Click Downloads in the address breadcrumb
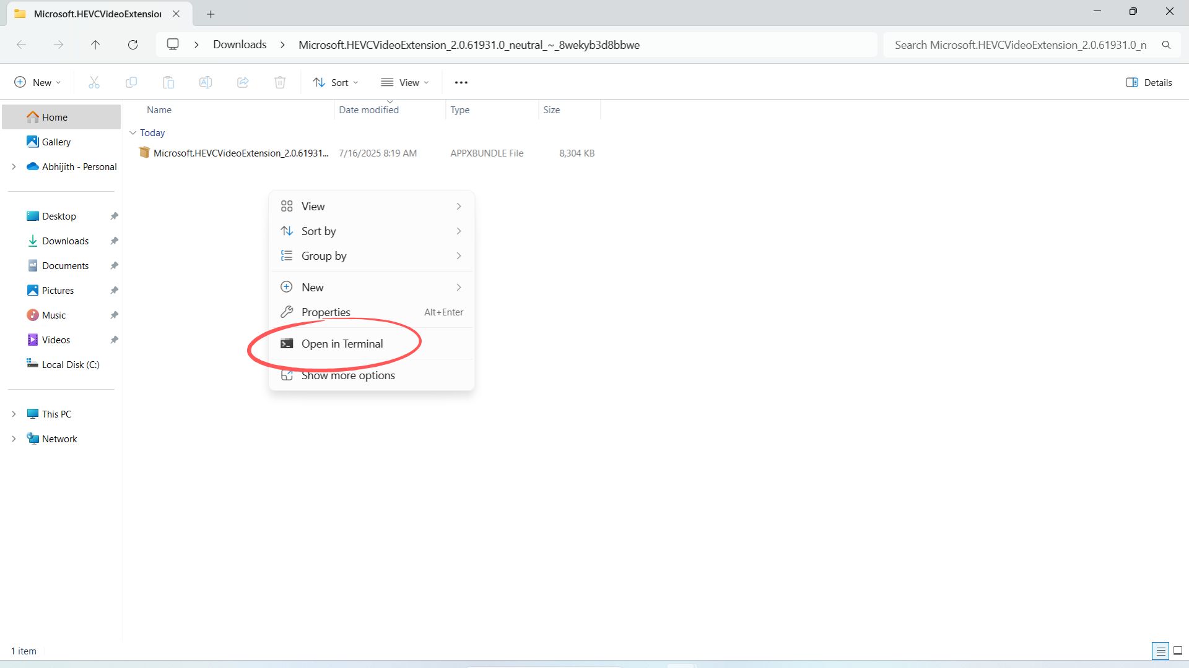This screenshot has width=1189, height=668. click(x=240, y=45)
